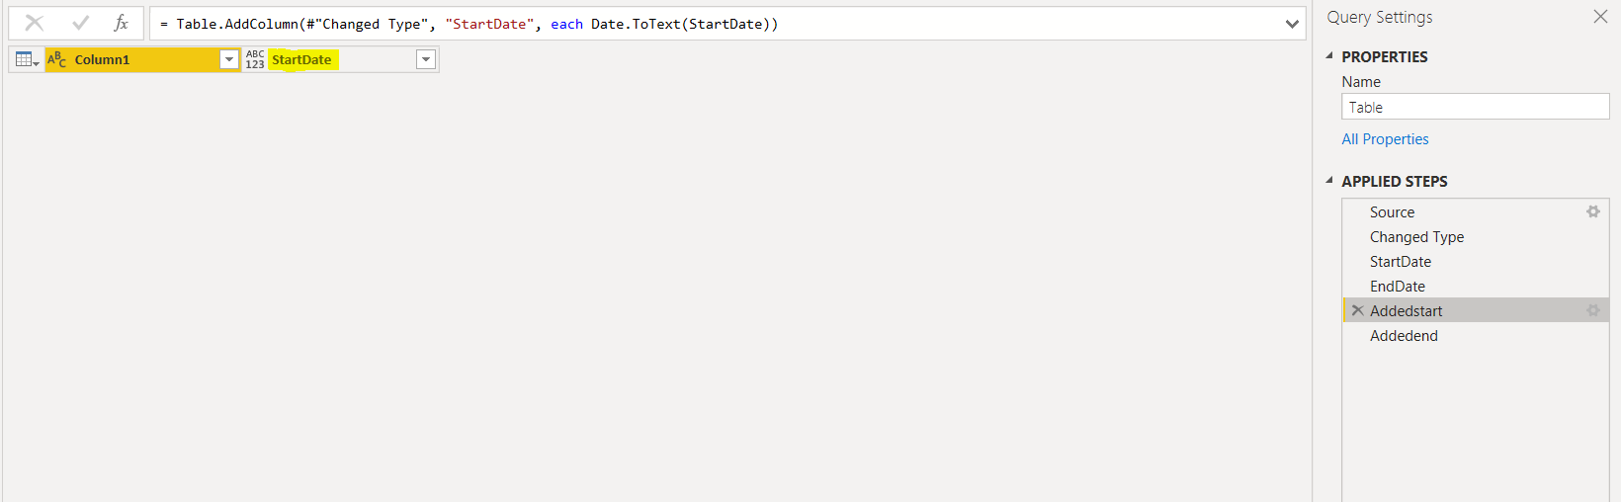
Task: Select the Changed Type applied step
Action: coord(1475,236)
